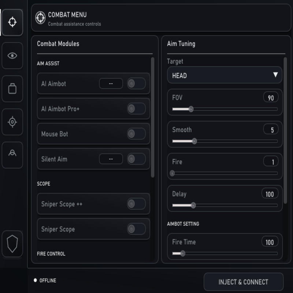Click the FIRE CONTROL section label
Image resolution: width=293 pixels, height=293 pixels.
click(51, 254)
